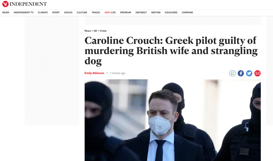Share the article via email icon
The width and height of the screenshot is (273, 161).
tap(257, 73)
